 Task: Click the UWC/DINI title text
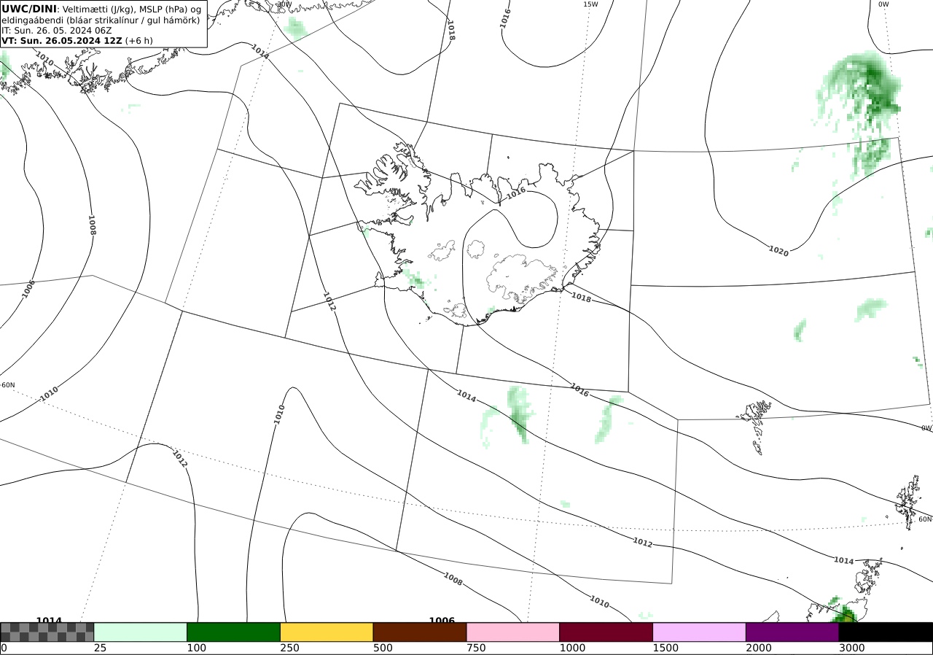coord(29,9)
